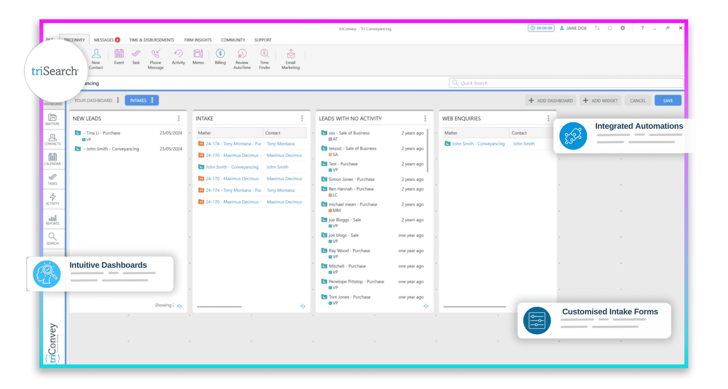
Task: Open John Smith - Conveyancing web enquiry link
Action: pyautogui.click(x=478, y=144)
